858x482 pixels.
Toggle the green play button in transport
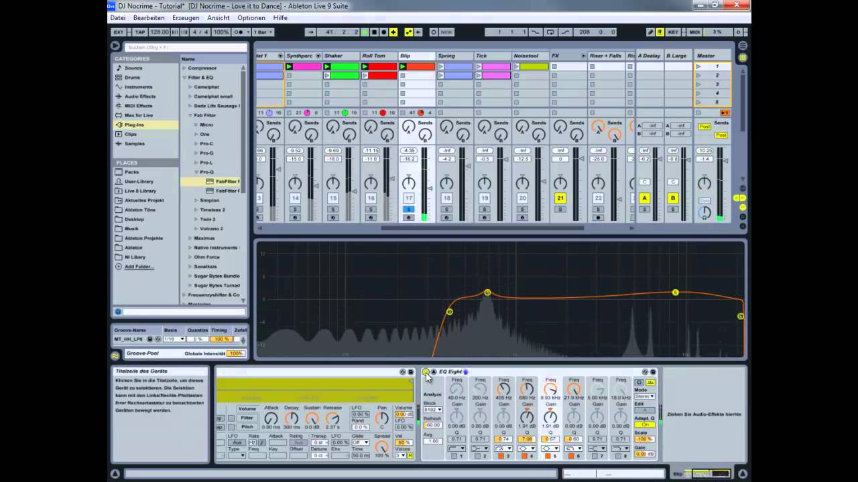pyautogui.click(x=365, y=32)
